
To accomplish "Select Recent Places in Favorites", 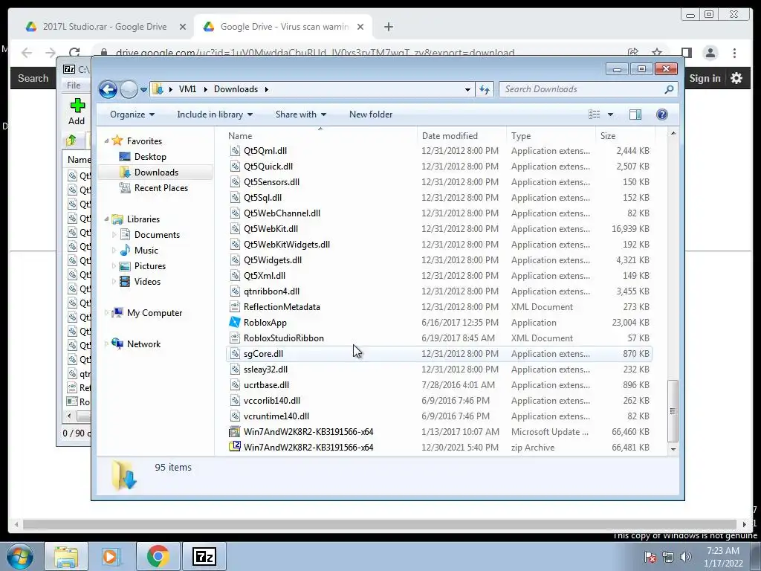I will pos(161,188).
